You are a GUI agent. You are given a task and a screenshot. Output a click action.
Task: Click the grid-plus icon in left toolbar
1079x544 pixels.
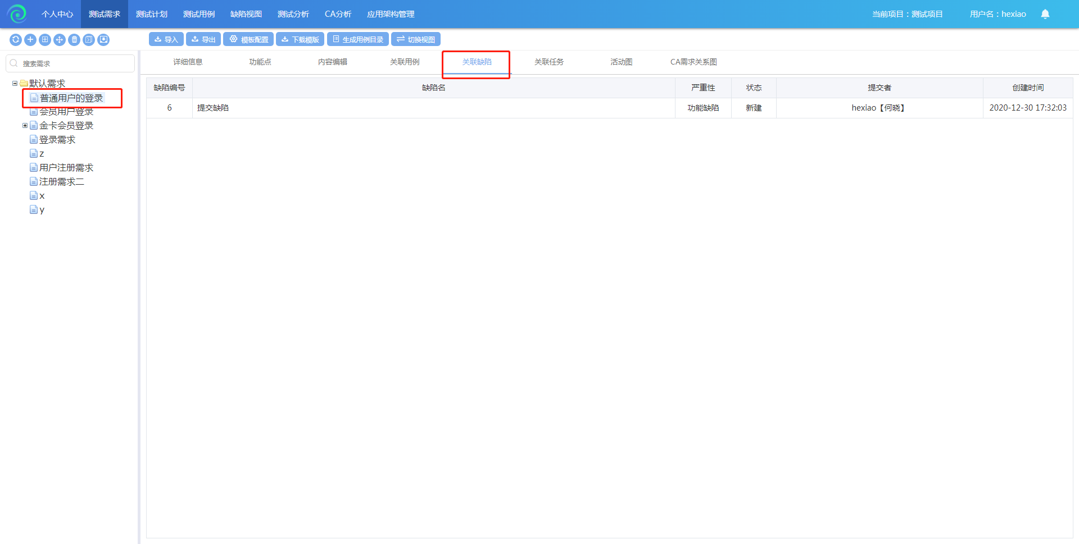(45, 40)
